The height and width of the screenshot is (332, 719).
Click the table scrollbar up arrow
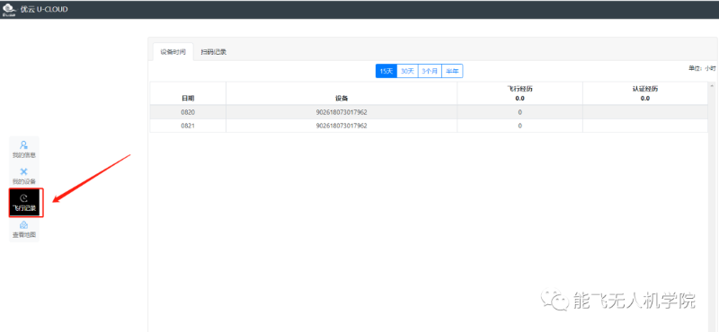(x=712, y=85)
